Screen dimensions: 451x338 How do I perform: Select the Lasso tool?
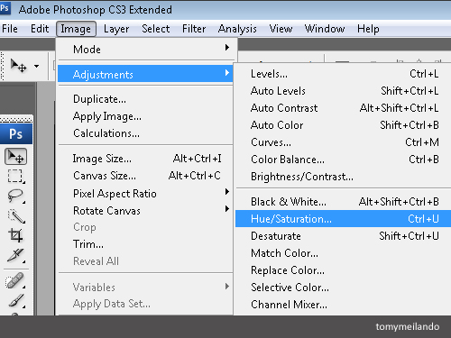click(x=15, y=196)
